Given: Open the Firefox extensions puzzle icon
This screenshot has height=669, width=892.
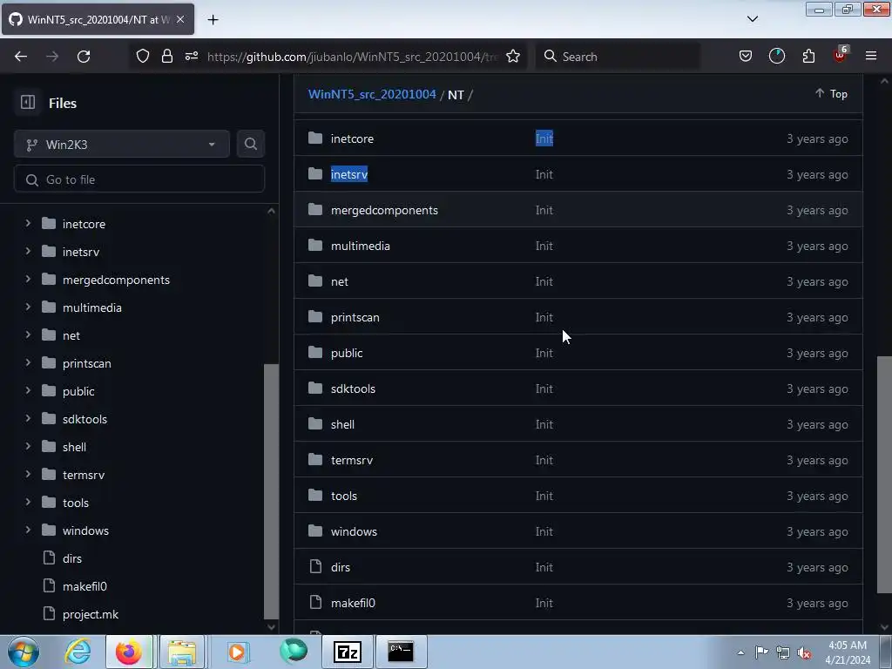Looking at the screenshot, I should click(808, 56).
